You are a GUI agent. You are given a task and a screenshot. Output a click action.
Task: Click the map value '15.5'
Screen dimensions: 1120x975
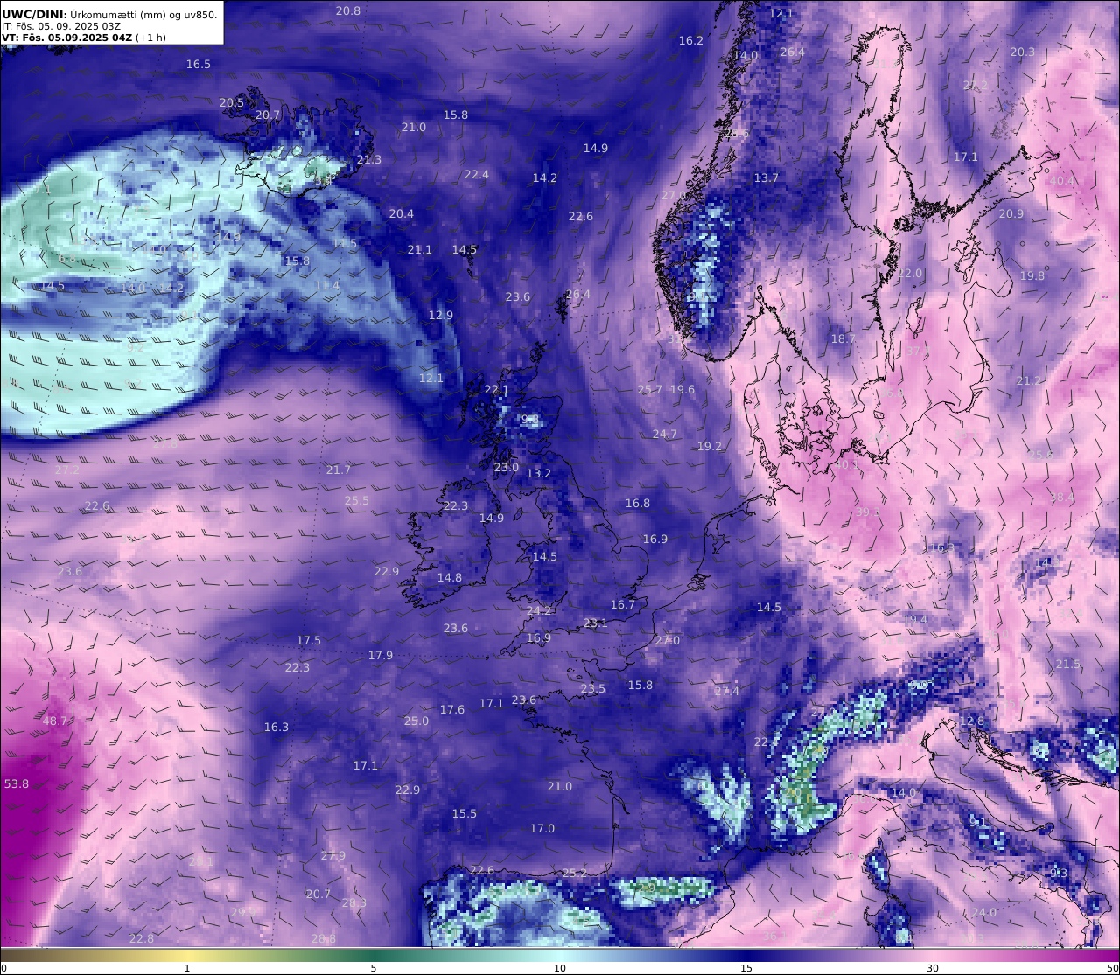click(x=465, y=814)
